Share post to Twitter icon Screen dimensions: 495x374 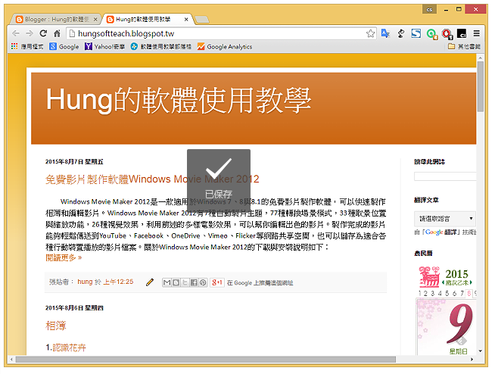185,282
